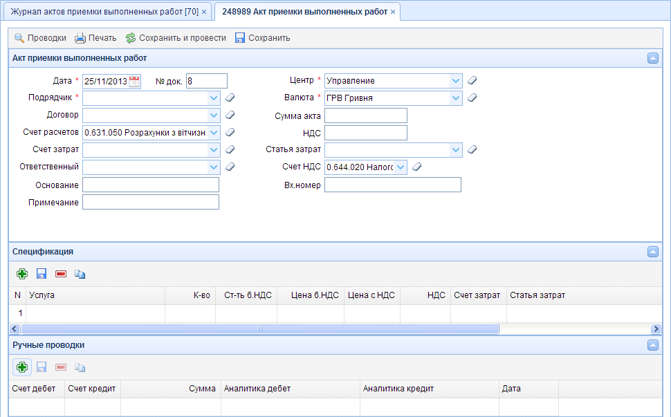Add a new row in Спецификация

coord(22,274)
